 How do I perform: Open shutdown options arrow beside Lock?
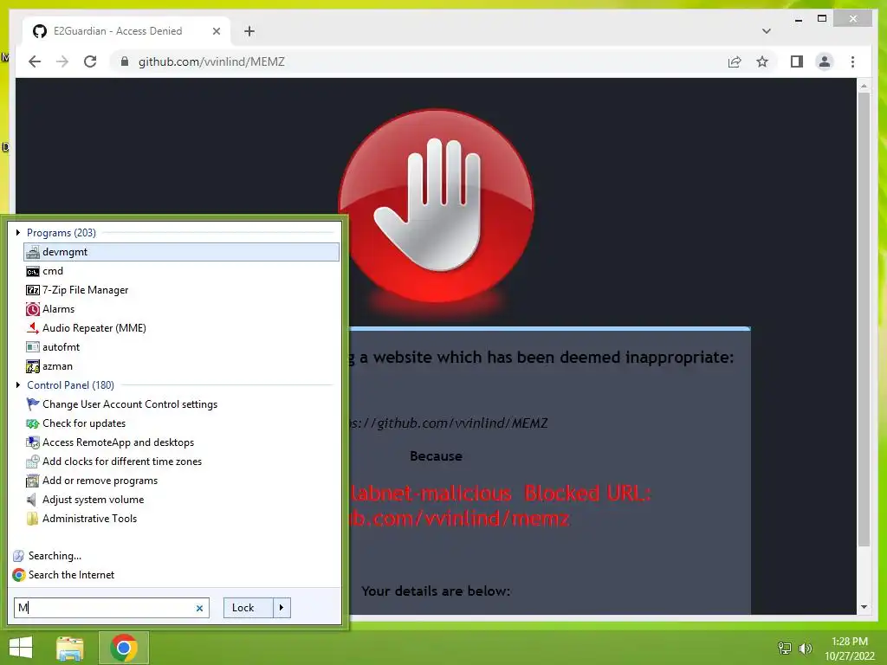pos(282,608)
